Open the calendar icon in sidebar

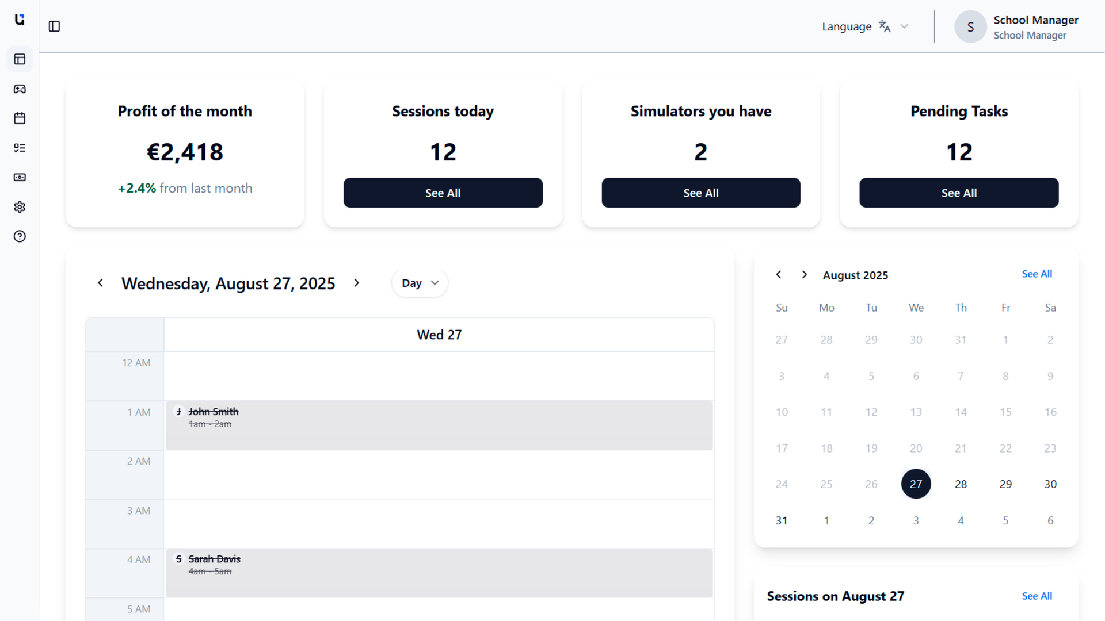coord(20,118)
